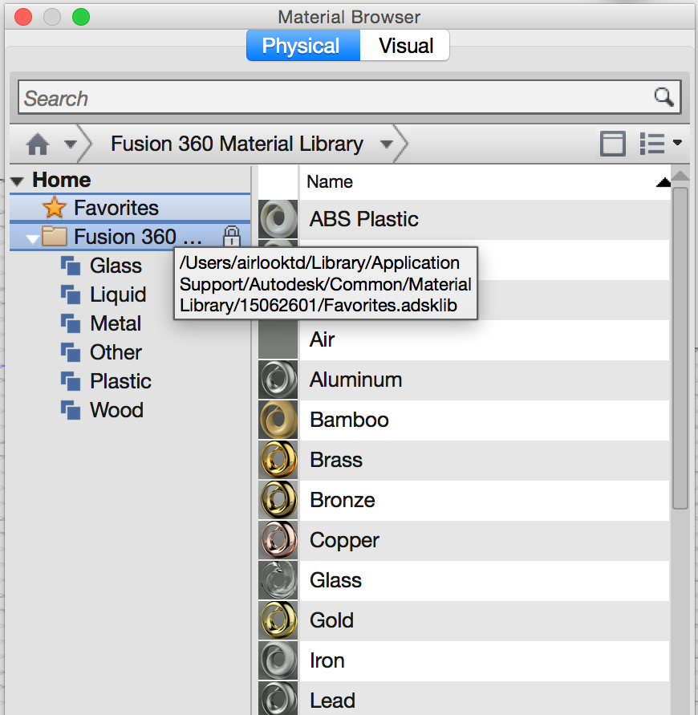The width and height of the screenshot is (698, 715).
Task: Click the Gold thumbnail
Action: click(x=278, y=620)
